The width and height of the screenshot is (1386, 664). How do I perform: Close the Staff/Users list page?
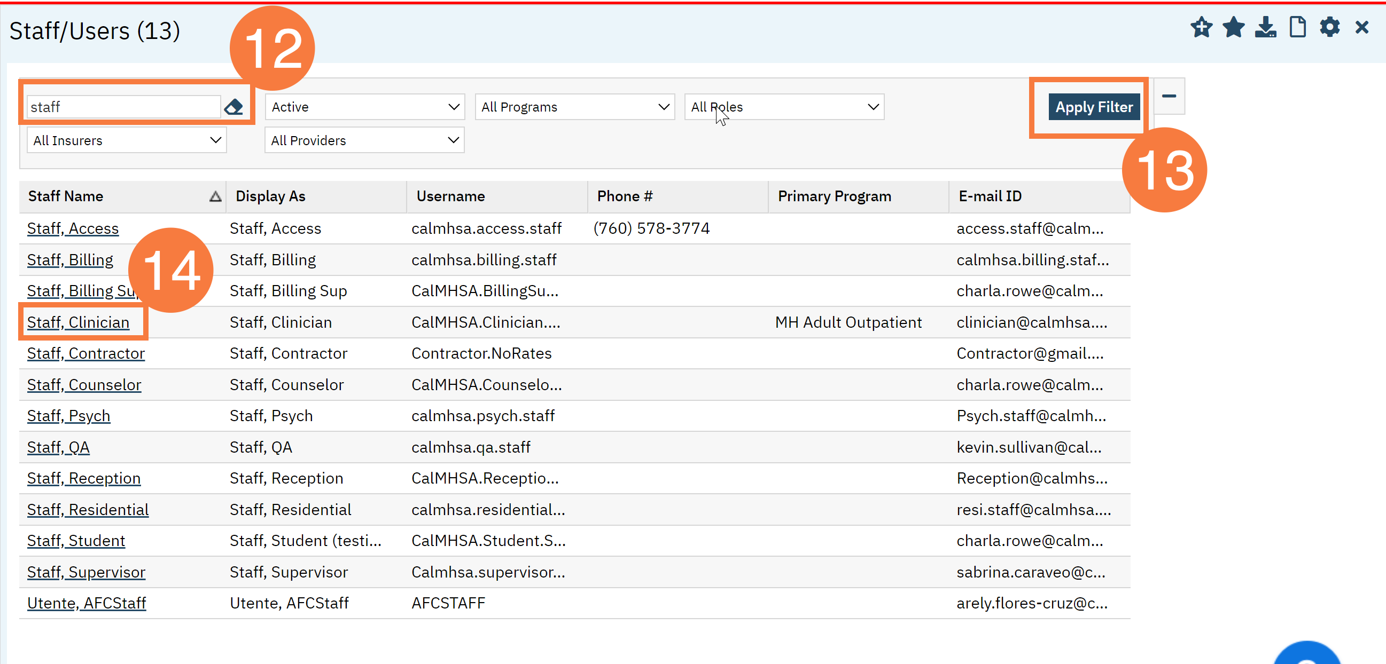[1361, 27]
